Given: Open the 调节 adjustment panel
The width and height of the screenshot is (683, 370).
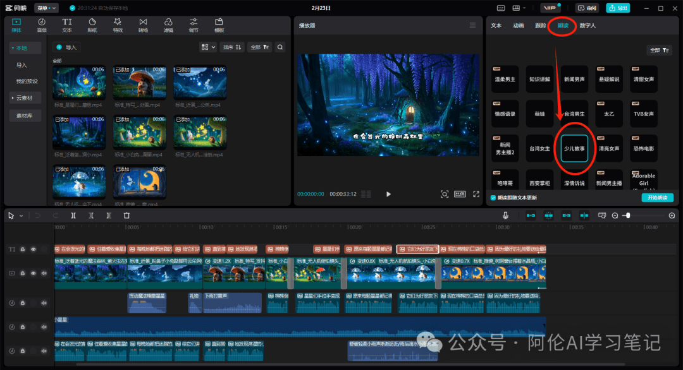Looking at the screenshot, I should point(194,25).
